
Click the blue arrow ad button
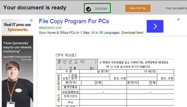[155, 26]
